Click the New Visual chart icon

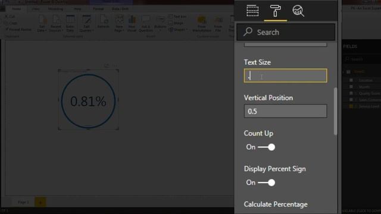pos(132,24)
